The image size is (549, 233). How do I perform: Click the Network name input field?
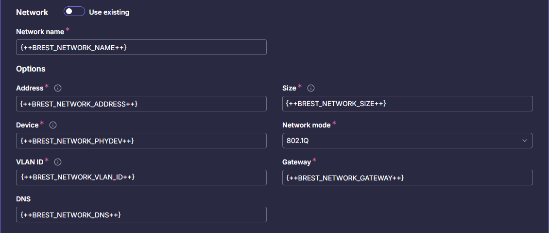pyautogui.click(x=141, y=47)
